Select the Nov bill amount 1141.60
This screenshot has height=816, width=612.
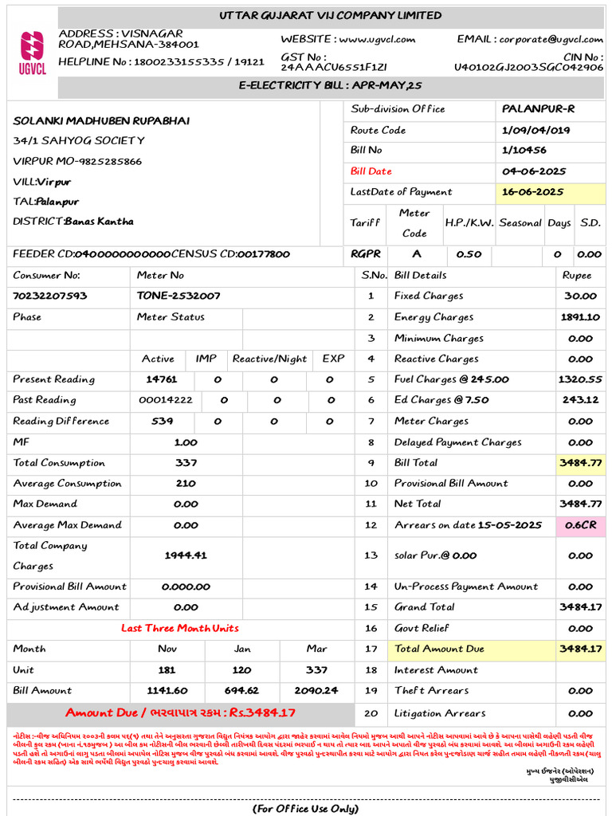[167, 691]
